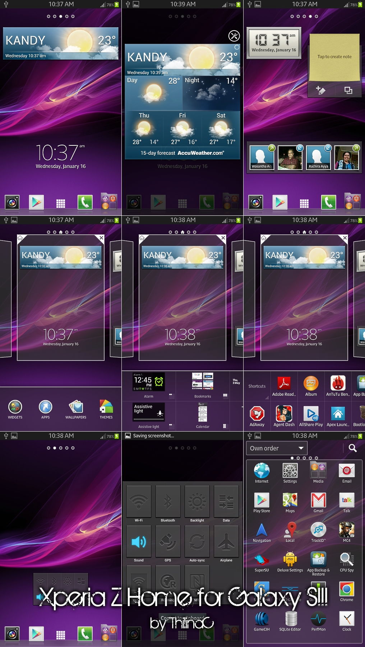Select WALLPAPERS in the customize menu
The image size is (365, 647).
(x=76, y=409)
